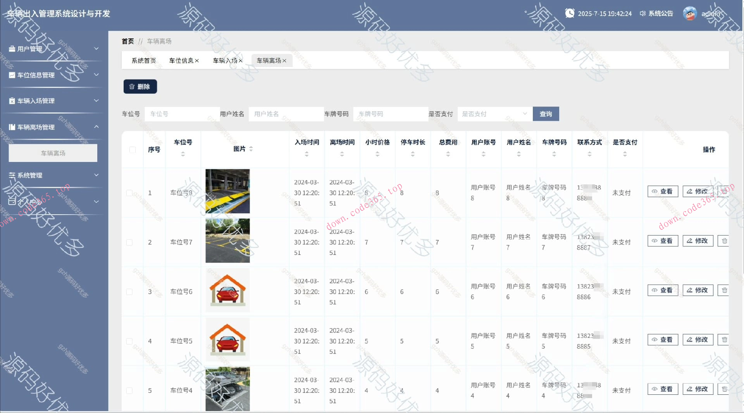Click the 车牌号码 input field
Image resolution: width=744 pixels, height=413 pixels.
390,114
